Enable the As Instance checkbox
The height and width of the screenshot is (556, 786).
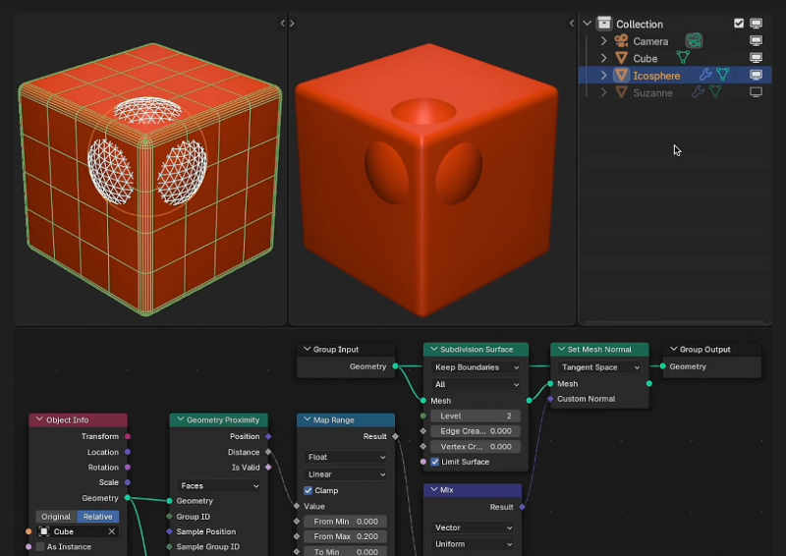[40, 546]
